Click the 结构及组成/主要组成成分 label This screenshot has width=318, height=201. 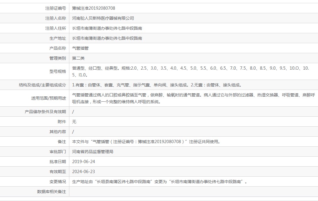[x=42, y=85]
